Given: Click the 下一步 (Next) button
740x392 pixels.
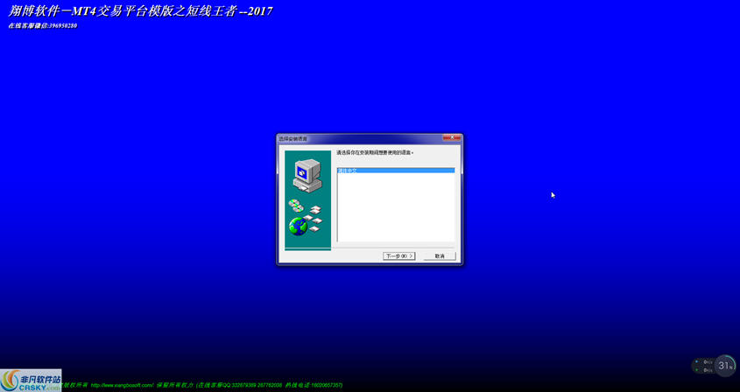Looking at the screenshot, I should (x=398, y=256).
